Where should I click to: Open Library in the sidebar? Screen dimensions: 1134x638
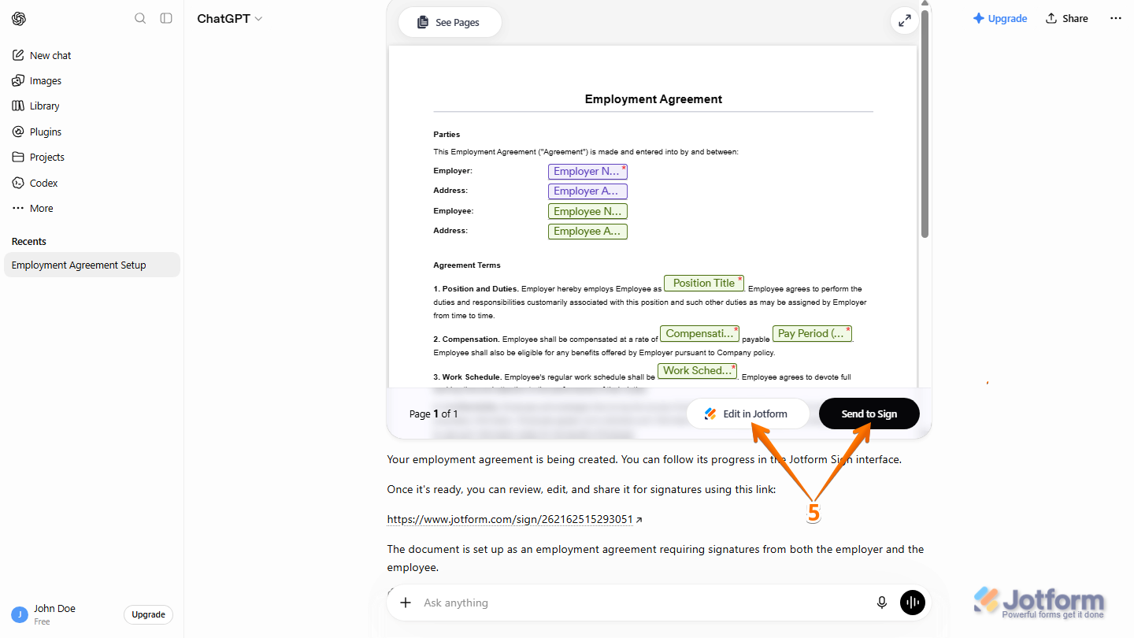pos(92,106)
